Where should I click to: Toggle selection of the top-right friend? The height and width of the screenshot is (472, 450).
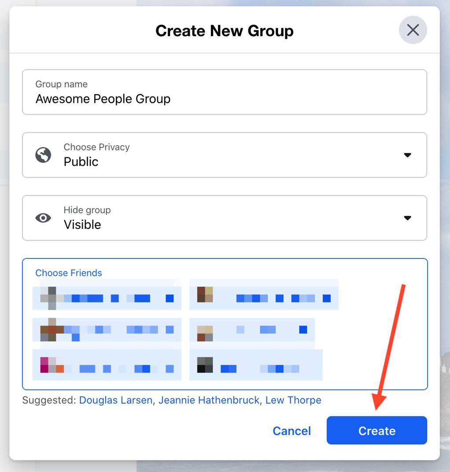[x=264, y=295]
